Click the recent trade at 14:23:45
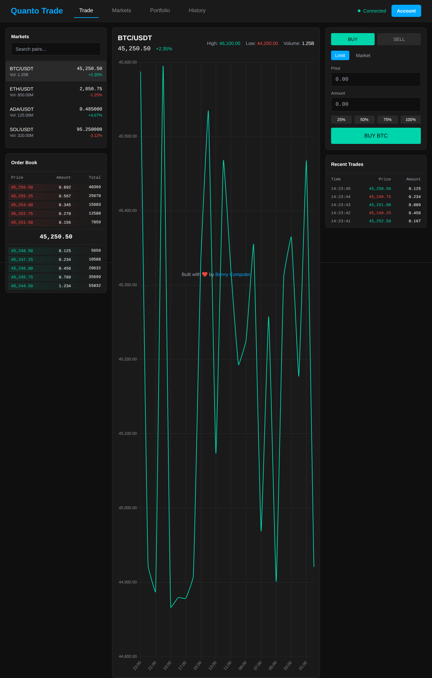432x678 pixels. (x=376, y=189)
